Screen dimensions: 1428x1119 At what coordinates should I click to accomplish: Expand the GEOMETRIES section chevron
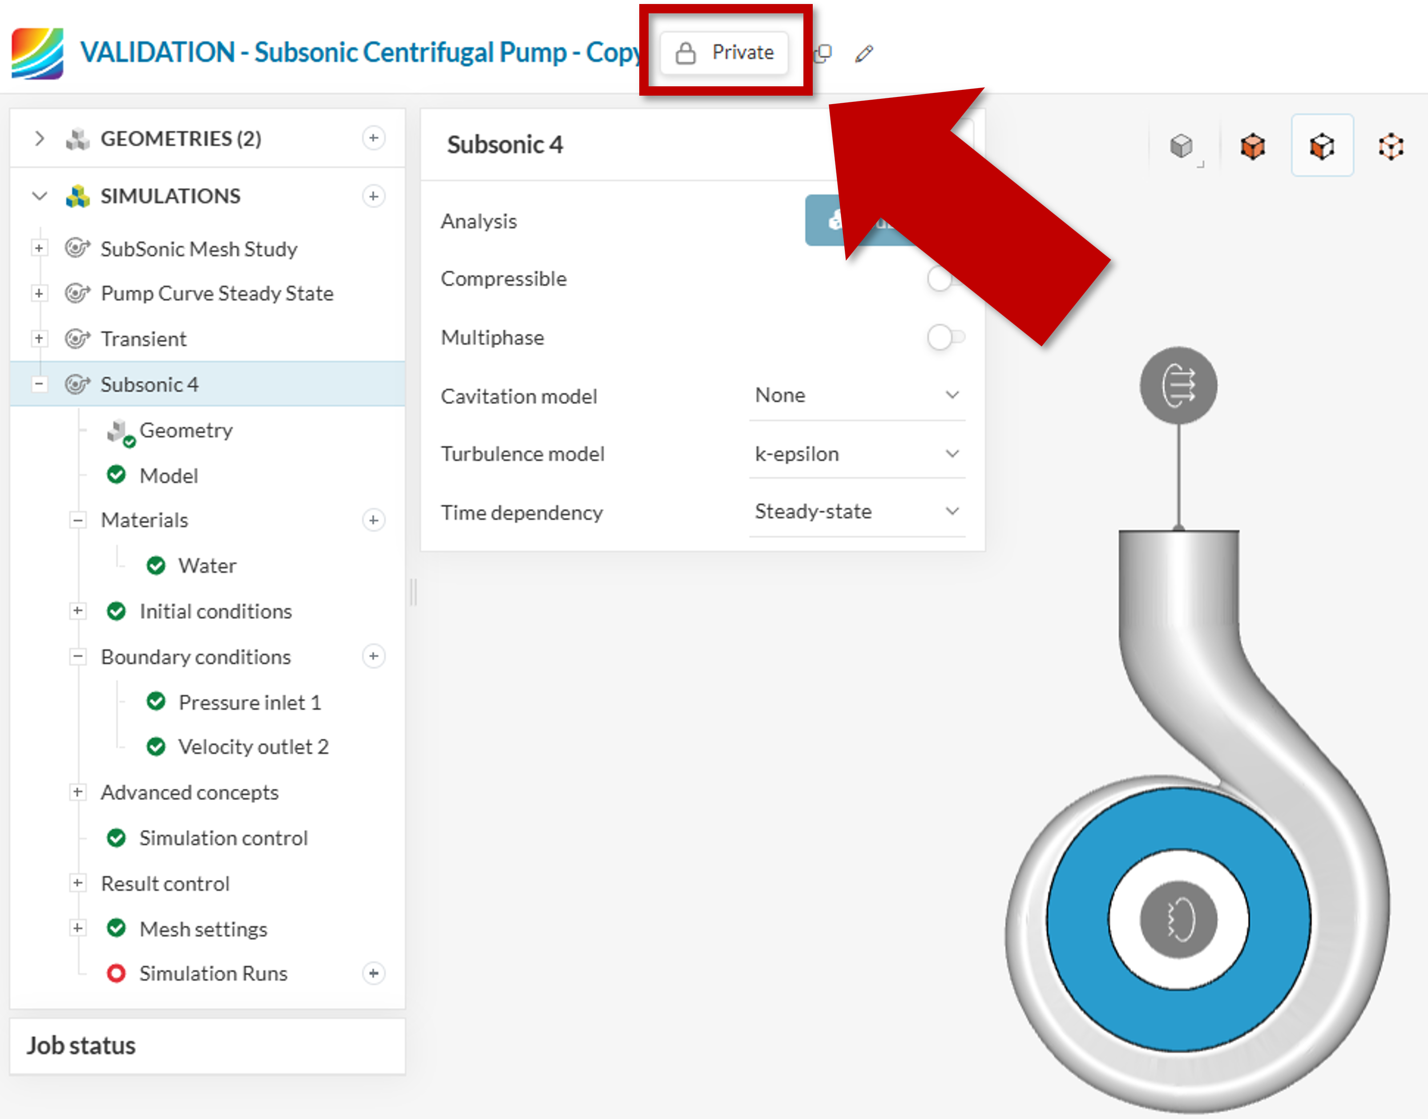click(39, 139)
